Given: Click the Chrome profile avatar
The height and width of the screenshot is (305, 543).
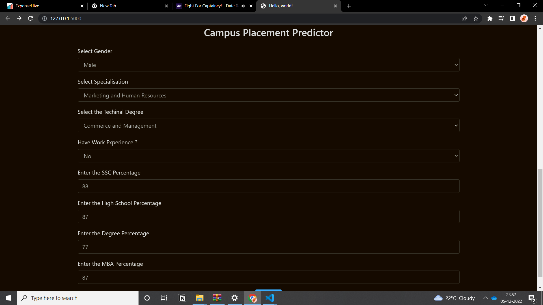Looking at the screenshot, I should (x=524, y=18).
